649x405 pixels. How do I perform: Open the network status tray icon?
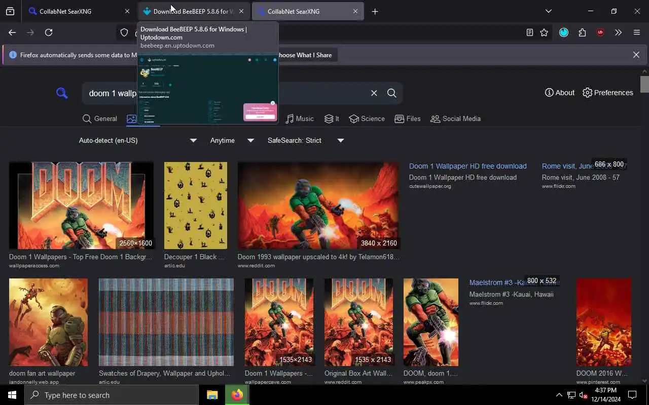coord(571,395)
